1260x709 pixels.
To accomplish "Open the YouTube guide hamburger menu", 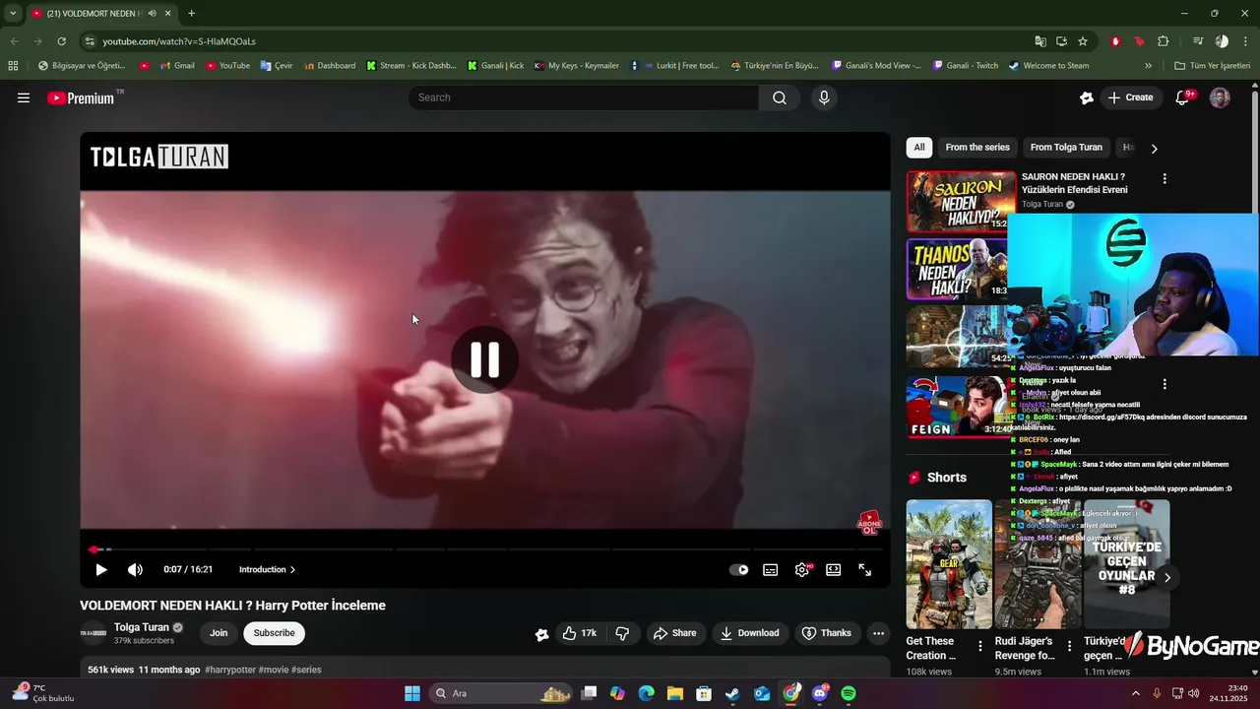I will pyautogui.click(x=24, y=97).
